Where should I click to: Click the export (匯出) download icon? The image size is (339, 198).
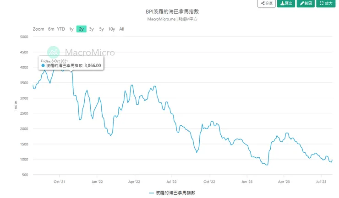pos(282,3)
